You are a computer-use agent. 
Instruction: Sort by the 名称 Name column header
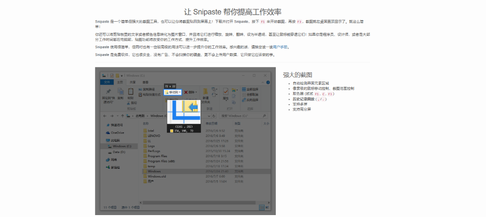(146, 123)
